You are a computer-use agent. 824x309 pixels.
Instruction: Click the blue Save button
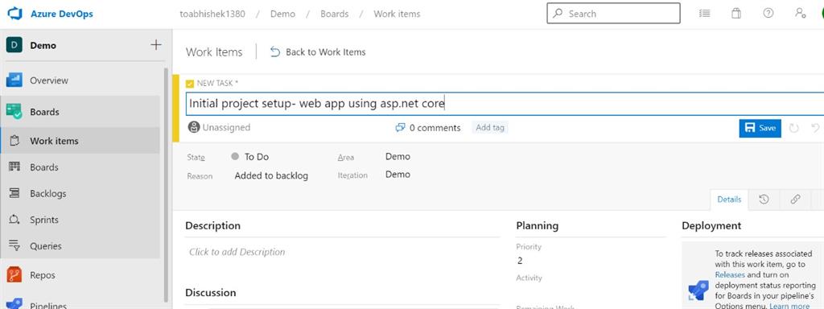(760, 128)
